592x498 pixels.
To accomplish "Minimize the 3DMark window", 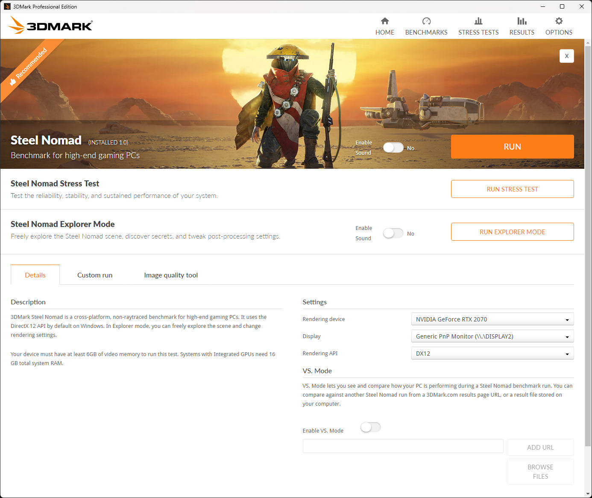I will pyautogui.click(x=543, y=6).
